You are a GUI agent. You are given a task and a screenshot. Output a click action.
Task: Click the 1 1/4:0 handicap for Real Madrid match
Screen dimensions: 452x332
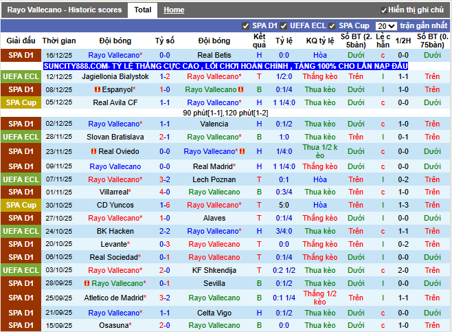pyautogui.click(x=284, y=166)
